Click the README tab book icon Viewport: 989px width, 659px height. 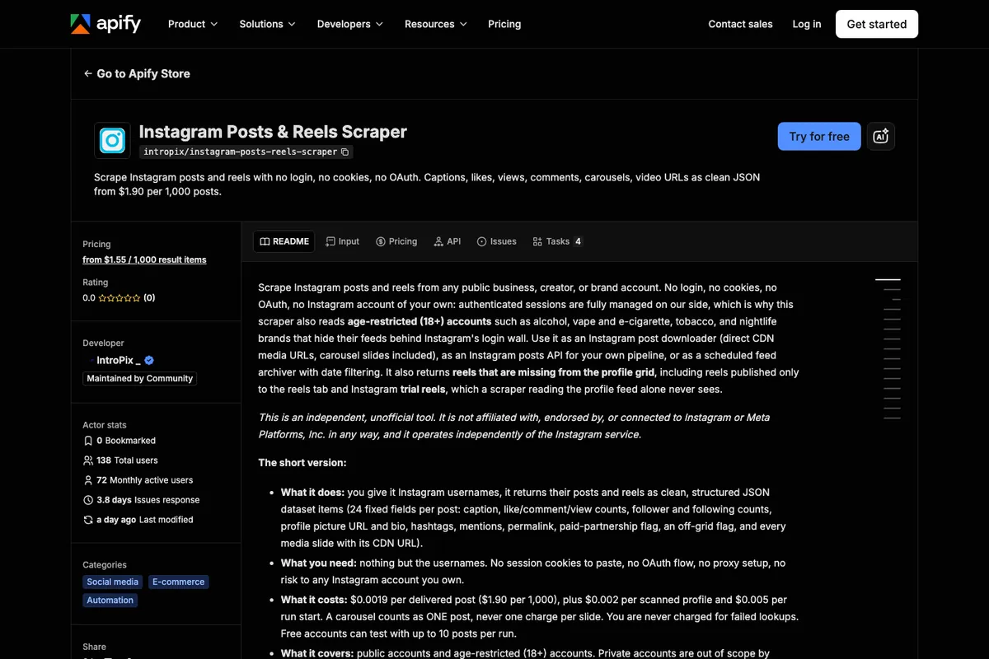(x=265, y=241)
